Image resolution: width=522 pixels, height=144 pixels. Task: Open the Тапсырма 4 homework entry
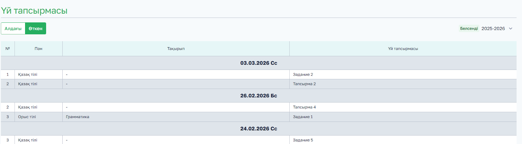[304, 107]
